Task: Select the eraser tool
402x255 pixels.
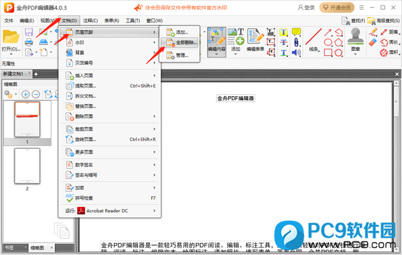Action: (373, 43)
